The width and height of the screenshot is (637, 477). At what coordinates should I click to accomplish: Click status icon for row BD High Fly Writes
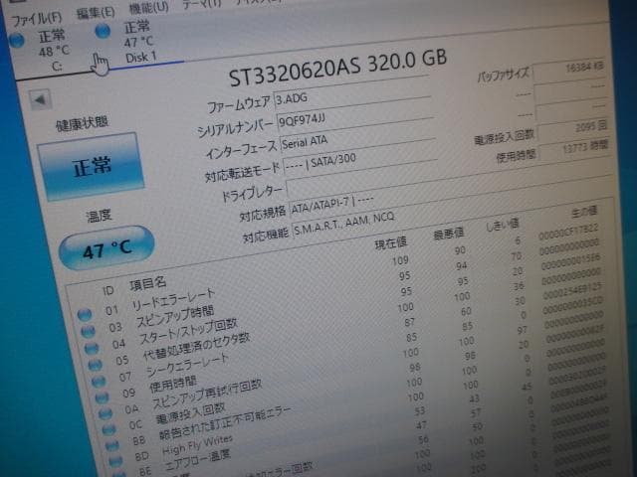point(115,460)
